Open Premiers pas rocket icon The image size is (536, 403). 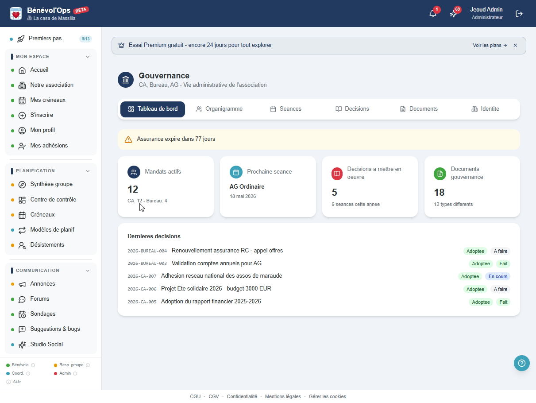click(x=21, y=39)
